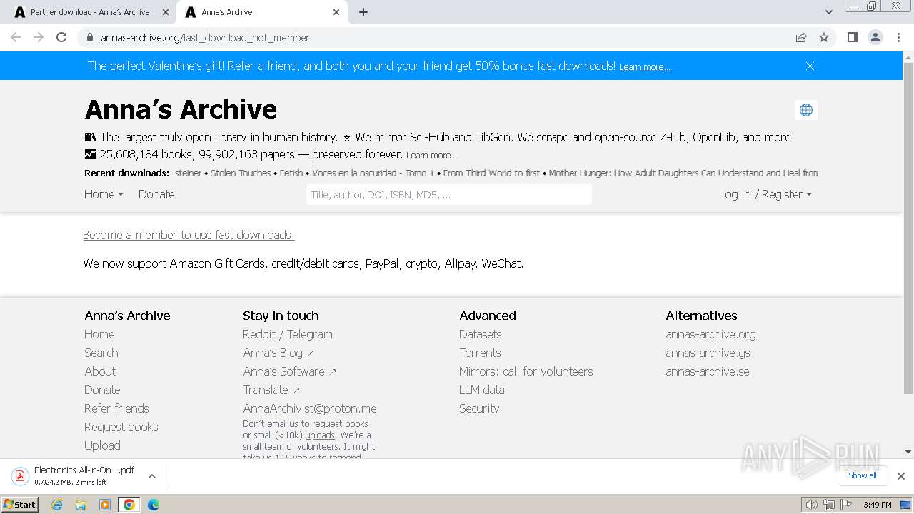914x514 pixels.
Task: View site information lock icon
Action: click(x=89, y=38)
